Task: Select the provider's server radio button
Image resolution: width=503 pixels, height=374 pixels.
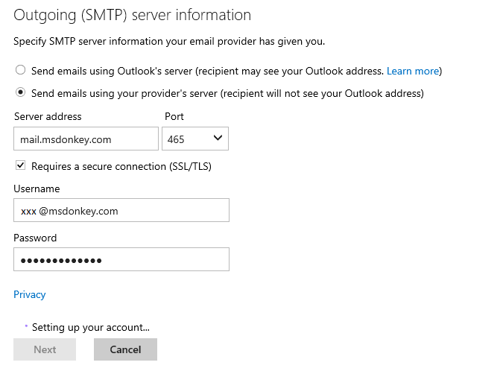Action: [20, 93]
